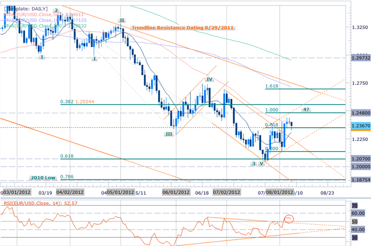This screenshot has height=246, width=371.
Task: Click the wave IV marker label
Action: click(x=208, y=80)
